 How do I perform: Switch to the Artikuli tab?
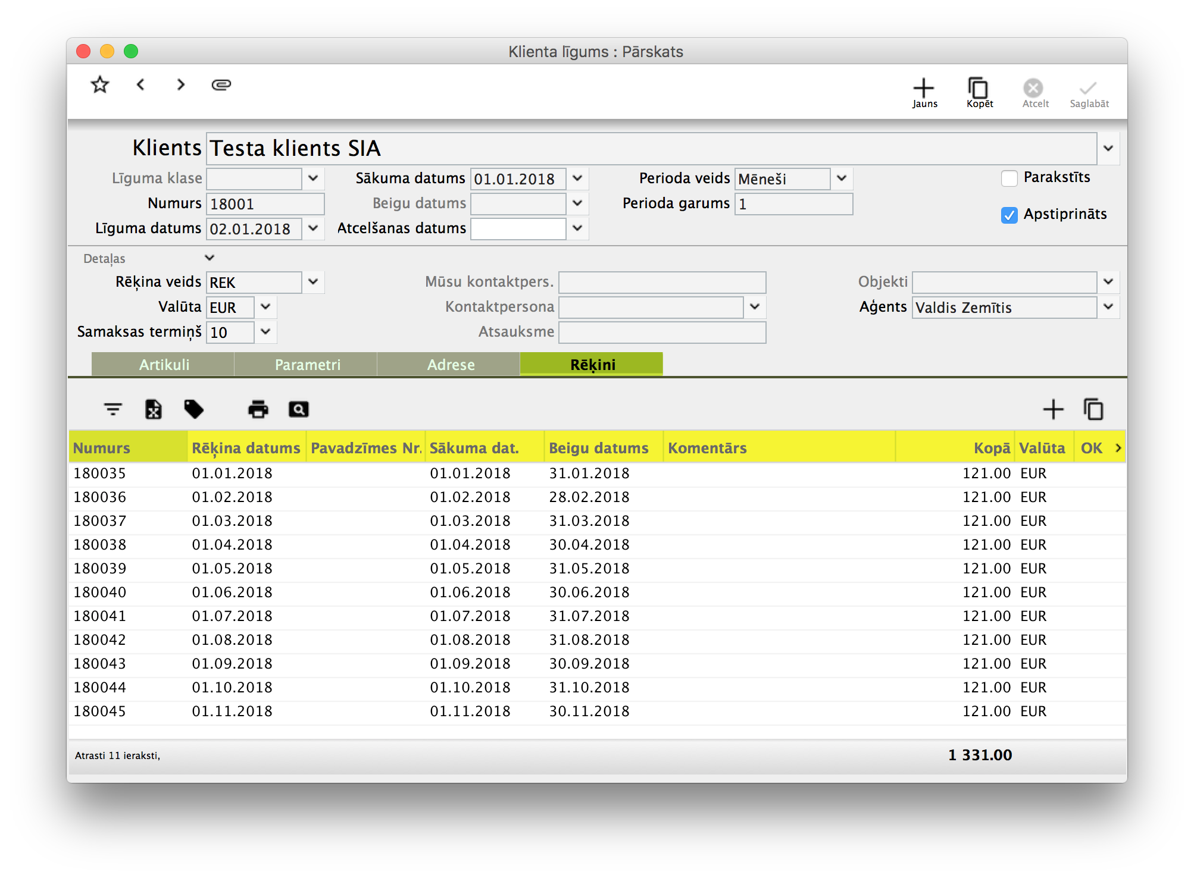(x=164, y=365)
